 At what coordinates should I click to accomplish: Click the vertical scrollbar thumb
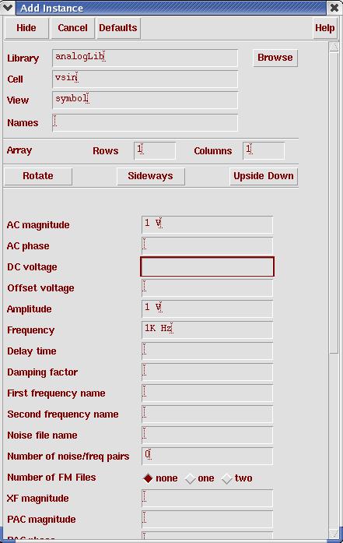pos(334,203)
